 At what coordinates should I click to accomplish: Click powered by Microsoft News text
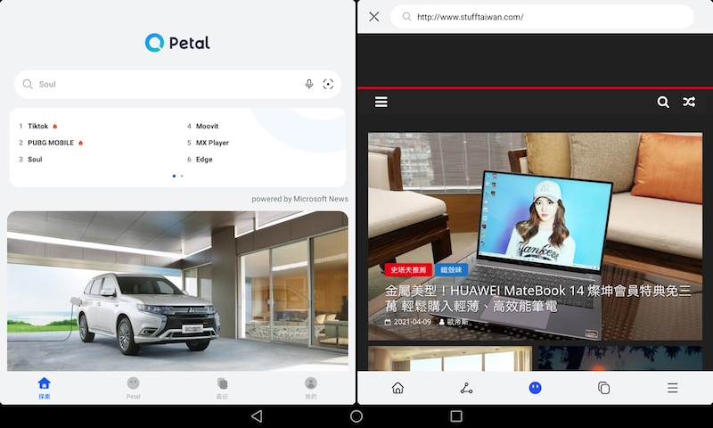tap(299, 199)
